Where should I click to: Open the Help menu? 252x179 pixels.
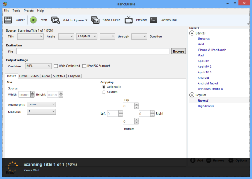[x=40, y=11]
